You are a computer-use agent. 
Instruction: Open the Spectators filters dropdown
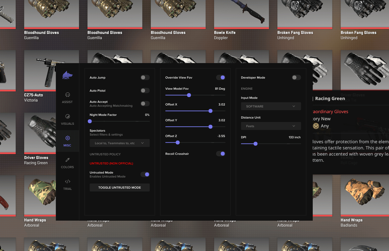[119, 143]
